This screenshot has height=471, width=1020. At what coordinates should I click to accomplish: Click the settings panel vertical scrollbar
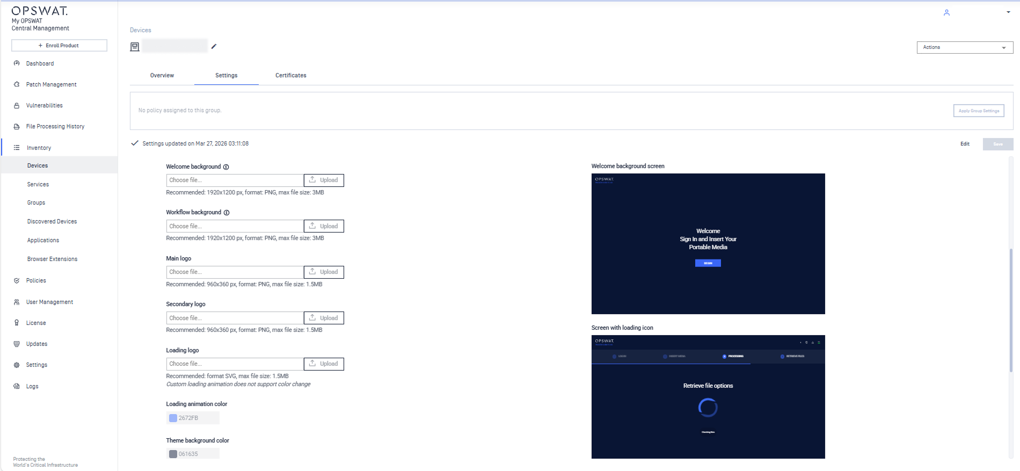coord(1011,310)
